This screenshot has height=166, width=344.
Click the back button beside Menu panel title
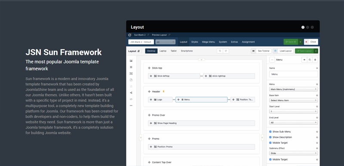click(x=272, y=60)
